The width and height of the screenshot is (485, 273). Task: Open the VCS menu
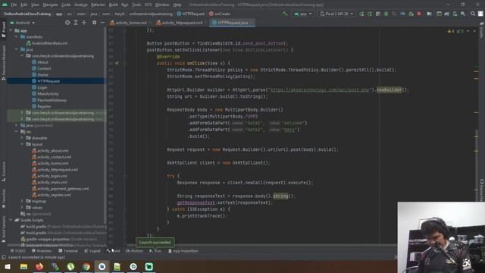(x=149, y=5)
